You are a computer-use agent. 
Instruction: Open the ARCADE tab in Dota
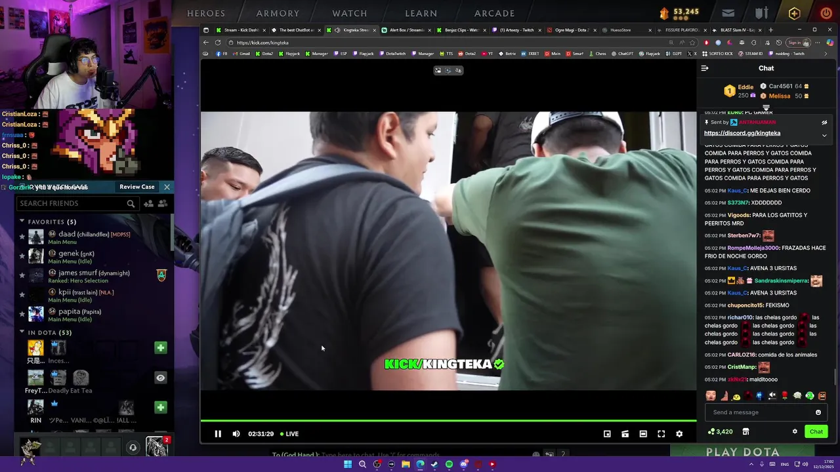495,13
